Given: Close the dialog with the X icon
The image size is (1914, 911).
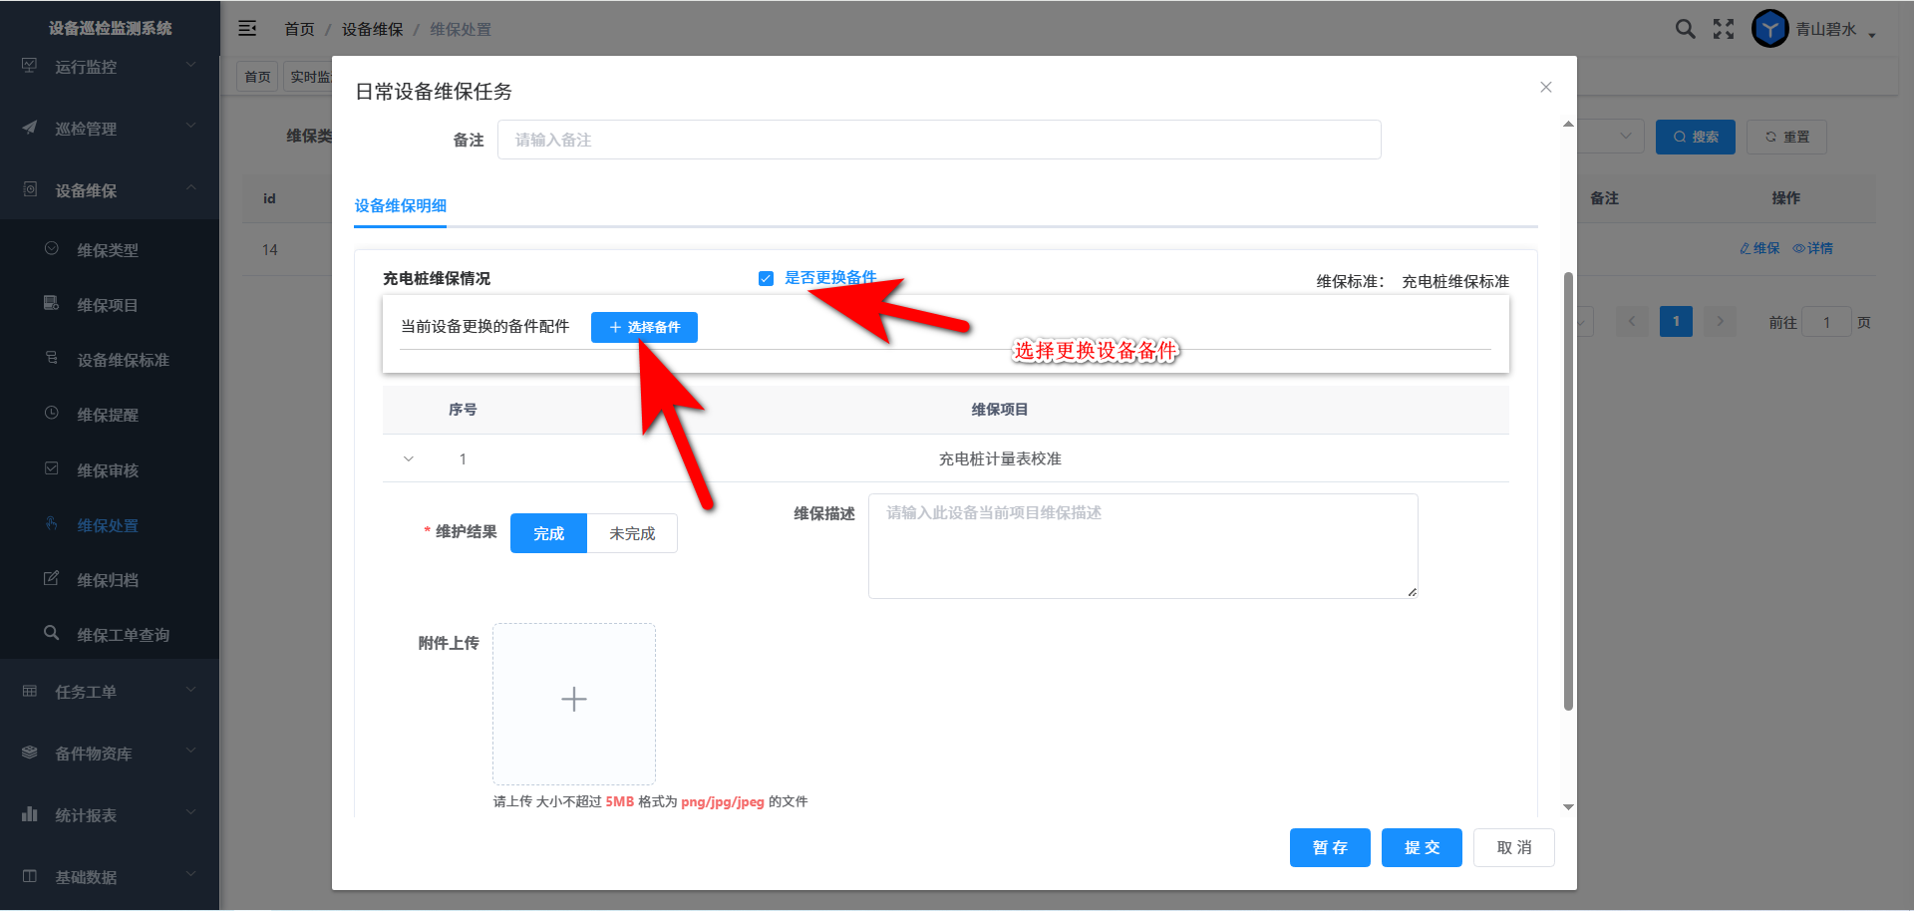Looking at the screenshot, I should (x=1545, y=88).
